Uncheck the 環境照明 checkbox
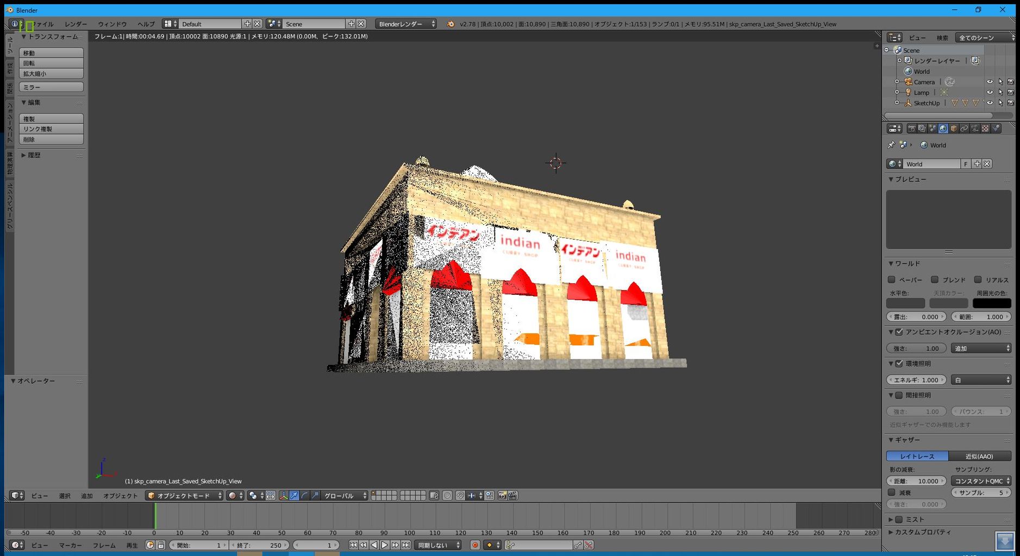 coord(899,364)
